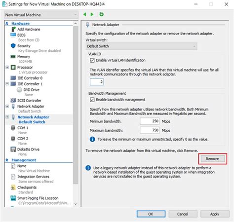Click the green forward arrow icon
Viewport: 234px width, 222px height.
92,14
